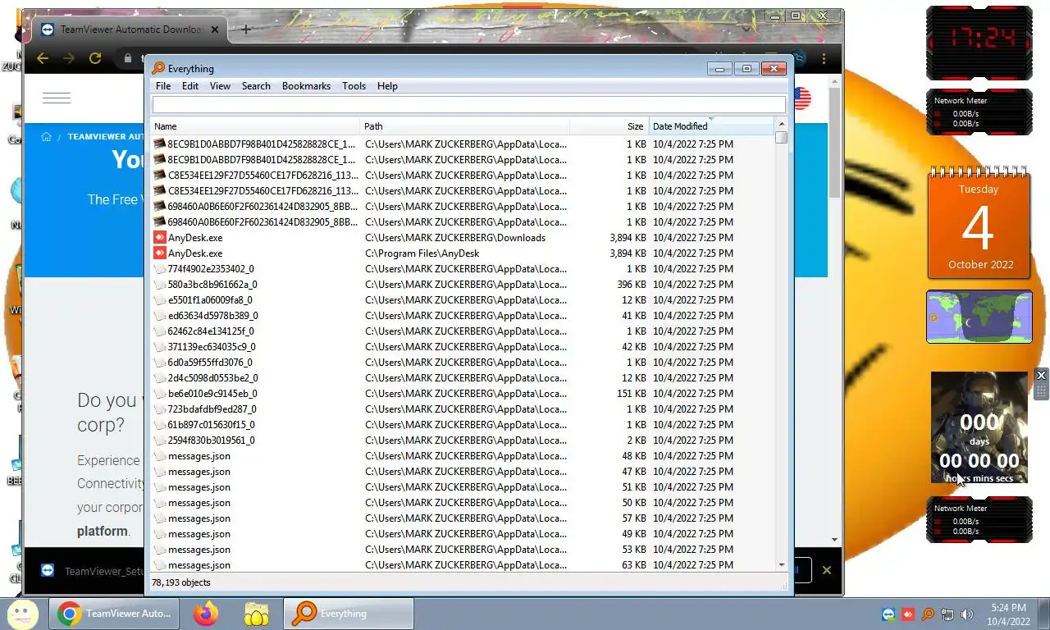Select file 2594f830b3019561_0

click(211, 441)
